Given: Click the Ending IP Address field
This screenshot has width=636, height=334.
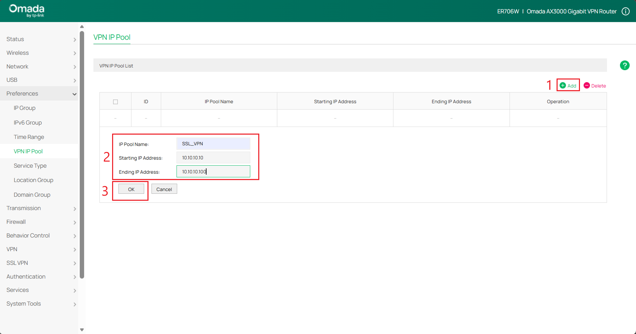Looking at the screenshot, I should pyautogui.click(x=213, y=171).
